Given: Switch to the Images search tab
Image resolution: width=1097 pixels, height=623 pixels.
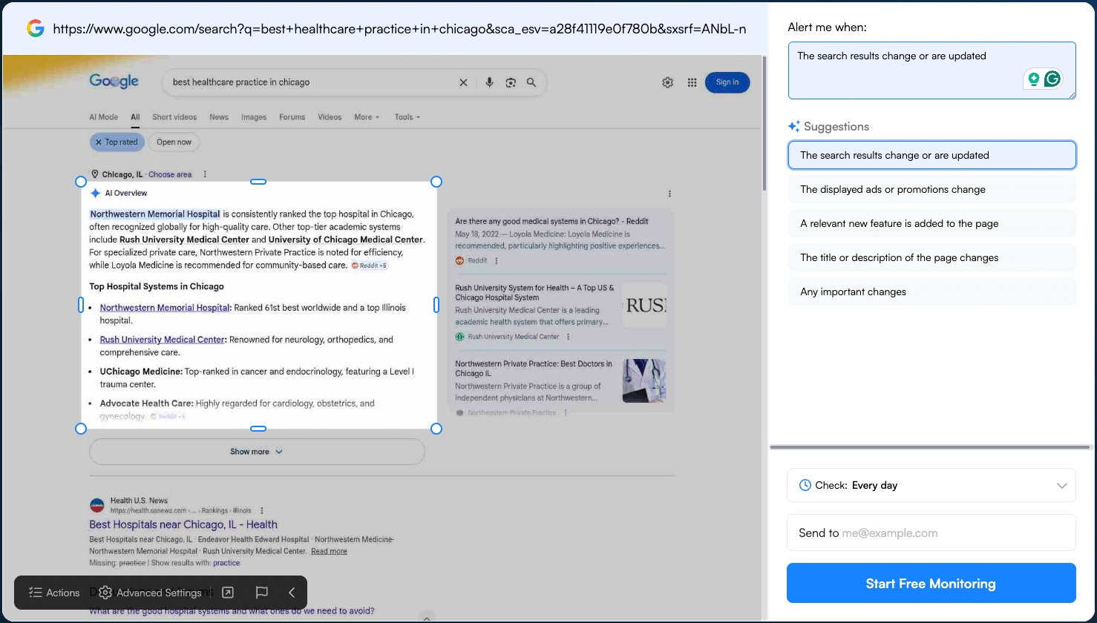Looking at the screenshot, I should point(253,117).
